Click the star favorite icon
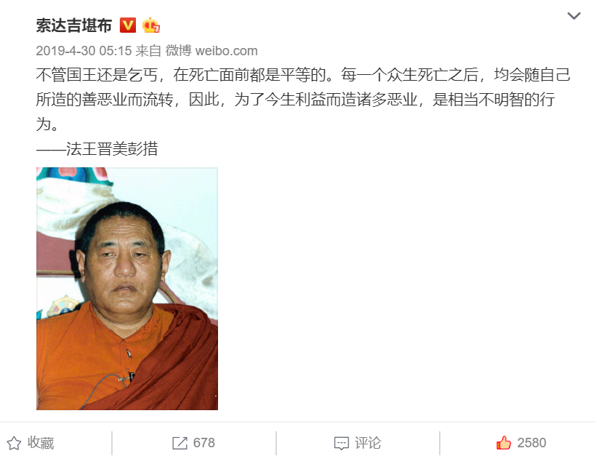 pos(14,443)
